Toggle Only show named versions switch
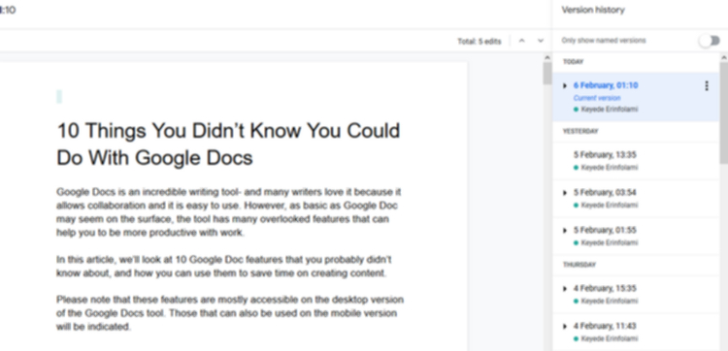Image resolution: width=728 pixels, height=351 pixels. (710, 41)
